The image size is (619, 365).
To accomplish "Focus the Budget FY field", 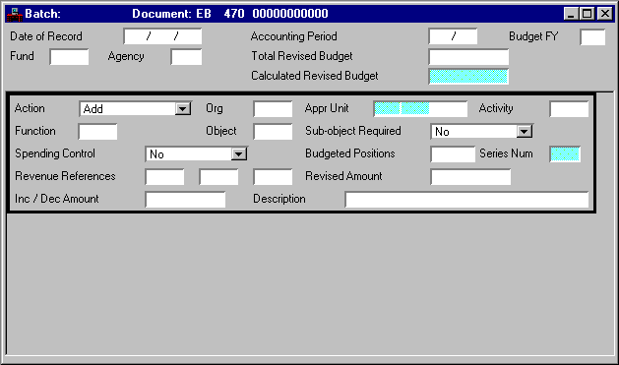I will tap(592, 37).
